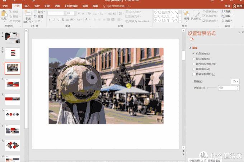The image size is (244, 162).
Task: Click Shape Effects (形状效果) icon
Action: point(204,20)
